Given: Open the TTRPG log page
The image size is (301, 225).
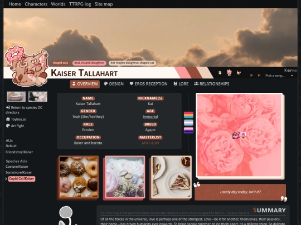Looking at the screenshot, I should pyautogui.click(x=80, y=4).
